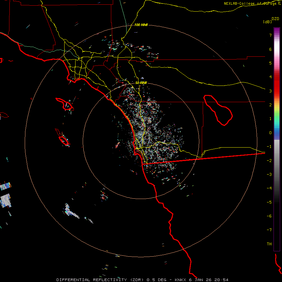Click the "100 NMI" range ring label
282x282 pixels.
(x=141, y=25)
